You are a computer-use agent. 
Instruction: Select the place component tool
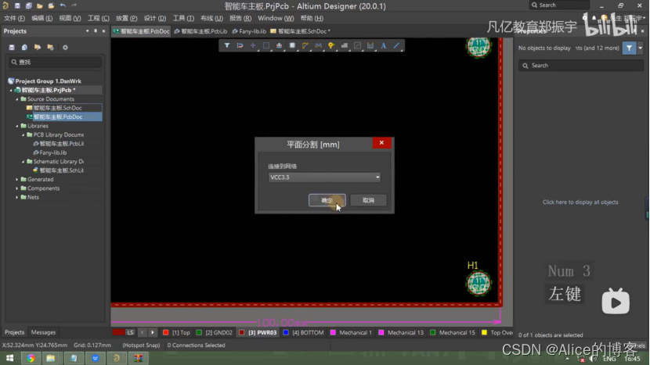tap(292, 45)
